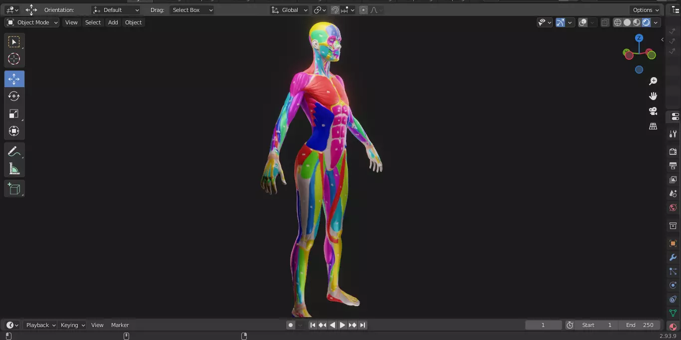Open shading options dropdown arrow
The image size is (681, 340).
[656, 22]
